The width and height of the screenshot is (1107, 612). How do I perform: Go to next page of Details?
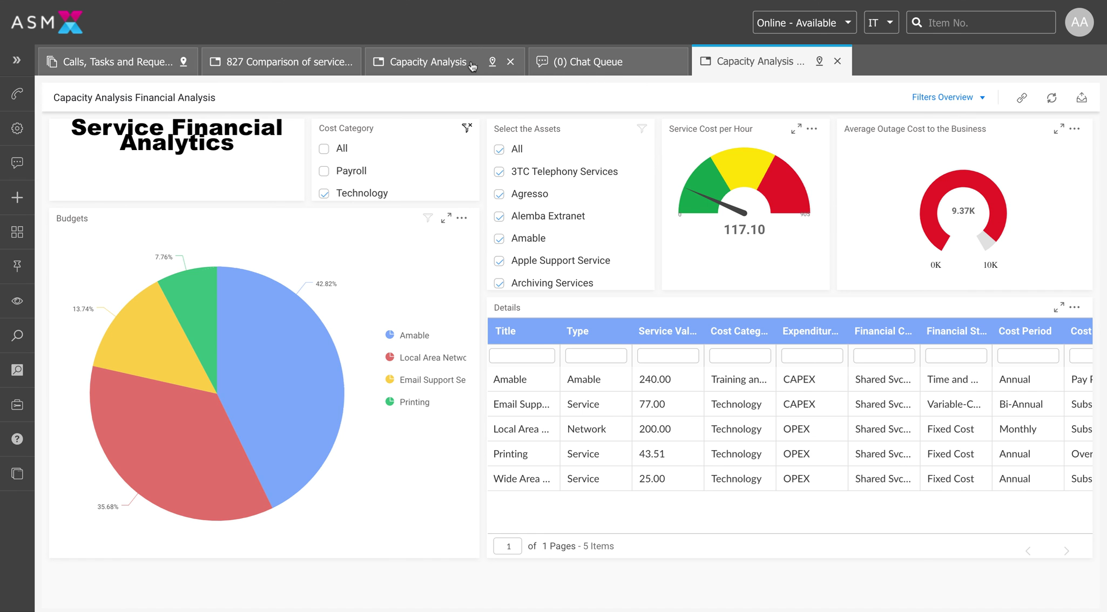point(1066,550)
